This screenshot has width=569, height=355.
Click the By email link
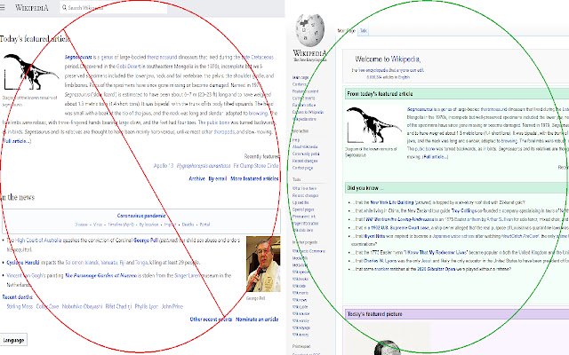click(218, 178)
